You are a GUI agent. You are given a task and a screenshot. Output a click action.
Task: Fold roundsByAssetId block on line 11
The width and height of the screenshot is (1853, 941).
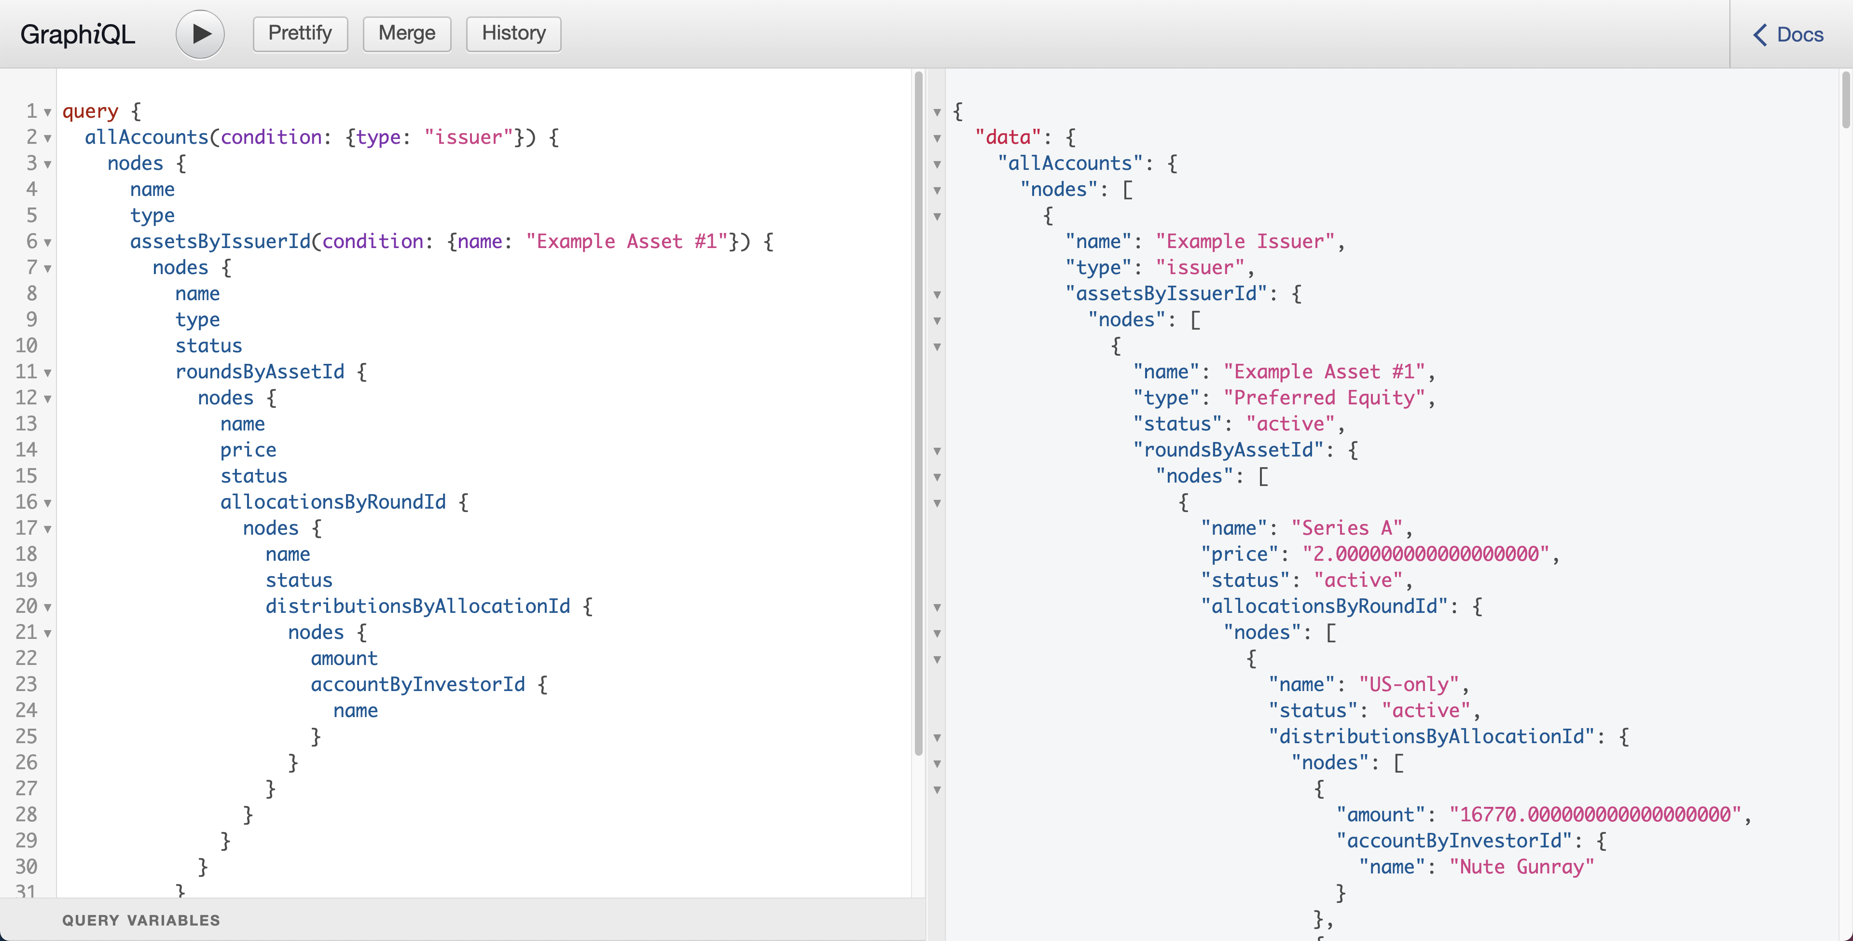coord(47,373)
